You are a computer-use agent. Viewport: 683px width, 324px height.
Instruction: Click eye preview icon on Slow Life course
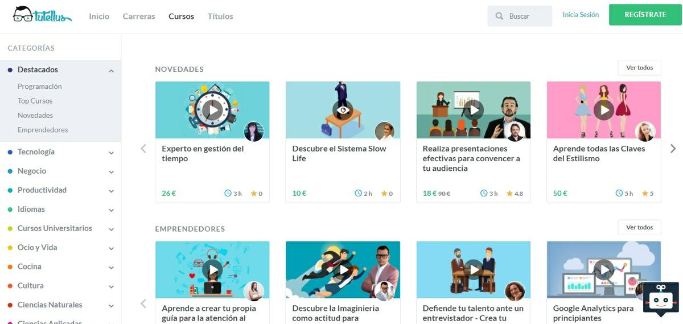coord(343,110)
